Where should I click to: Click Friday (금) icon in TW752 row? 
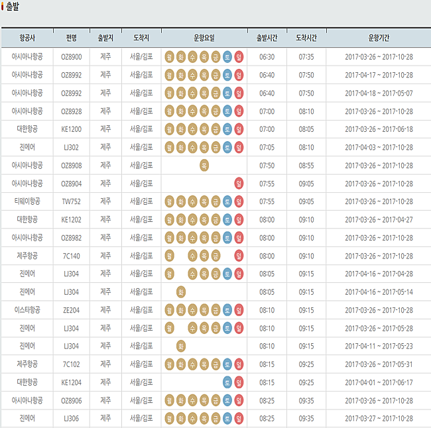215,201
